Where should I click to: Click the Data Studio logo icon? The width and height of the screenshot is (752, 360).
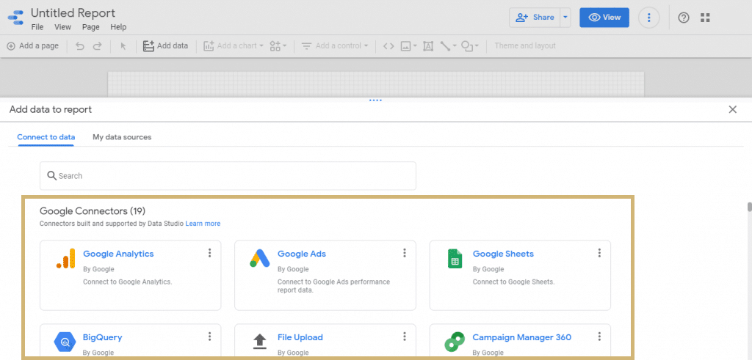pyautogui.click(x=15, y=18)
